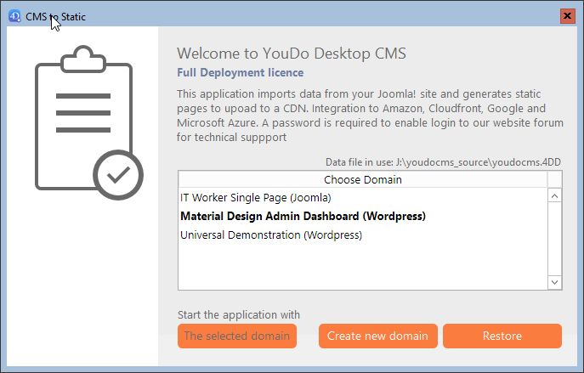This screenshot has width=584, height=373.
Task: Click the Choose Domain column header
Action: (x=362, y=179)
